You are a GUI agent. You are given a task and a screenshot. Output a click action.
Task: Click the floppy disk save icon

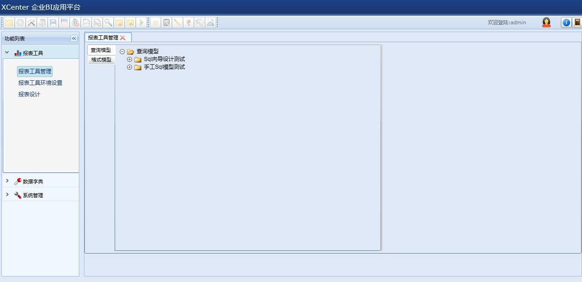pyautogui.click(x=53, y=22)
